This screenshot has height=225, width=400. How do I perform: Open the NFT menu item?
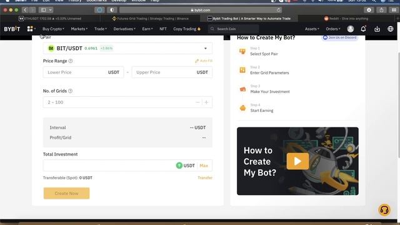[x=163, y=29]
